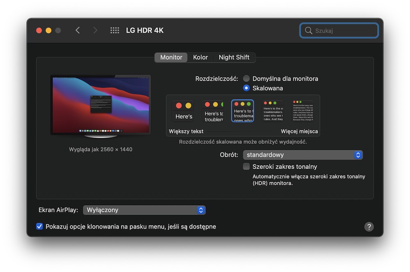Image resolution: width=410 pixels, height=272 pixels.
Task: Open the Kolor tab
Action: (200, 57)
